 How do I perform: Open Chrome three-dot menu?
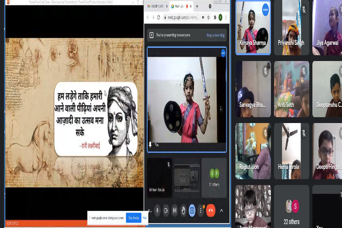click(226, 18)
